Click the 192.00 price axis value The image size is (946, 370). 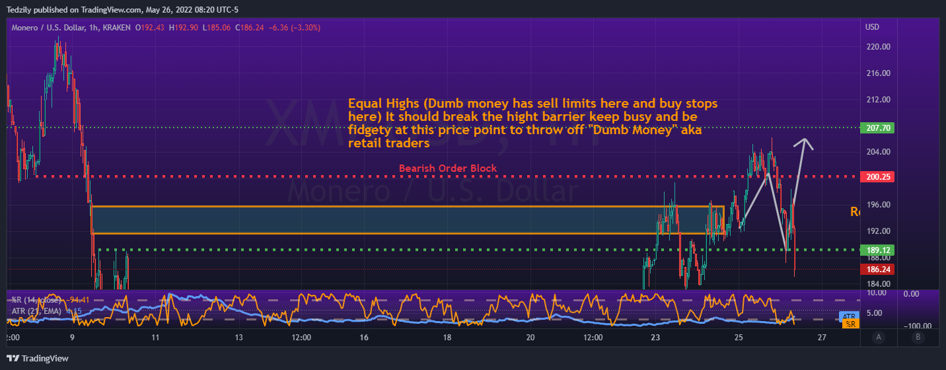[877, 231]
